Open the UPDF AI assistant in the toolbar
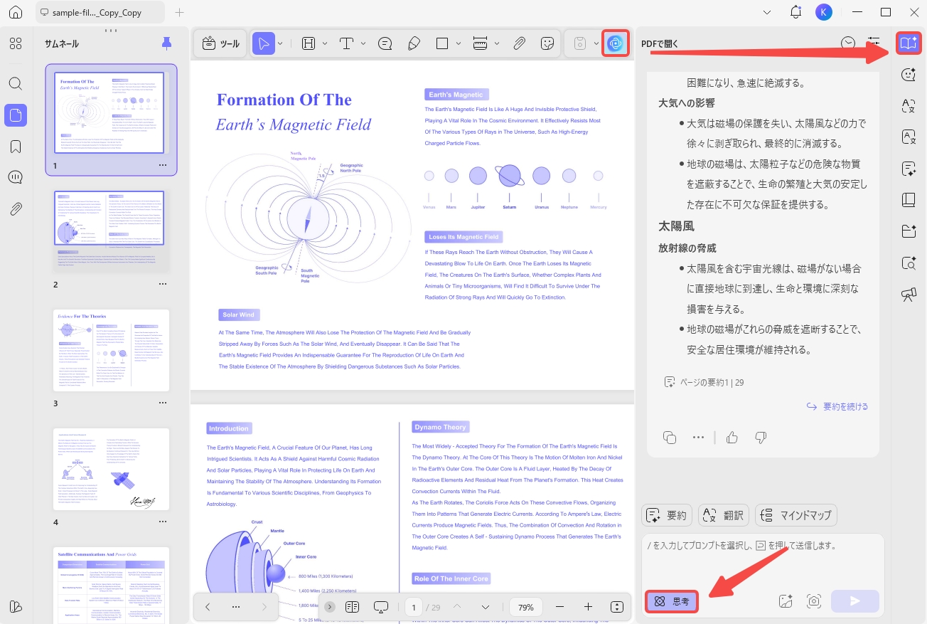 (x=616, y=43)
